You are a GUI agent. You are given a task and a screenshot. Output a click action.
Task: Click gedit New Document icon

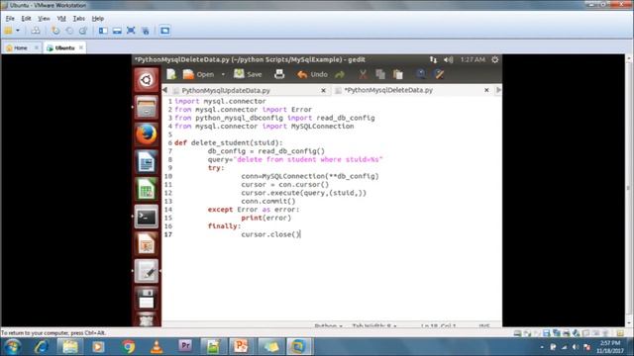(171, 74)
